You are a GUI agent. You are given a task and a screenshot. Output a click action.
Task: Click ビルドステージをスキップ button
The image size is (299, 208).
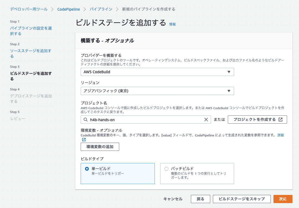[x=241, y=199]
